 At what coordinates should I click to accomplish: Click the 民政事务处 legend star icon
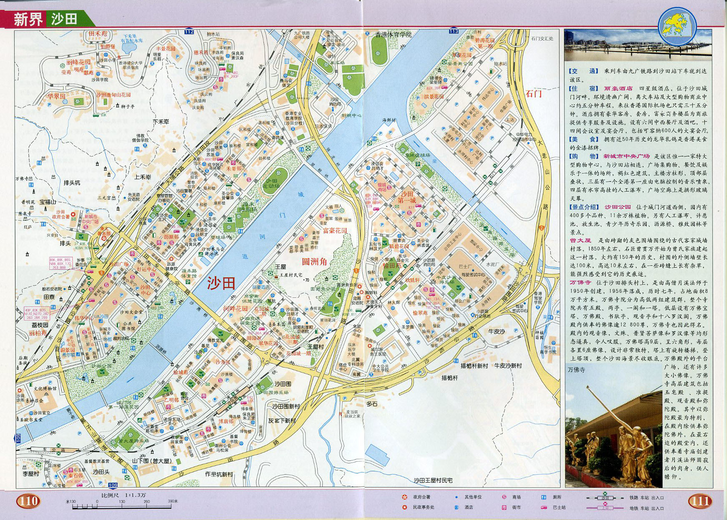404,507
